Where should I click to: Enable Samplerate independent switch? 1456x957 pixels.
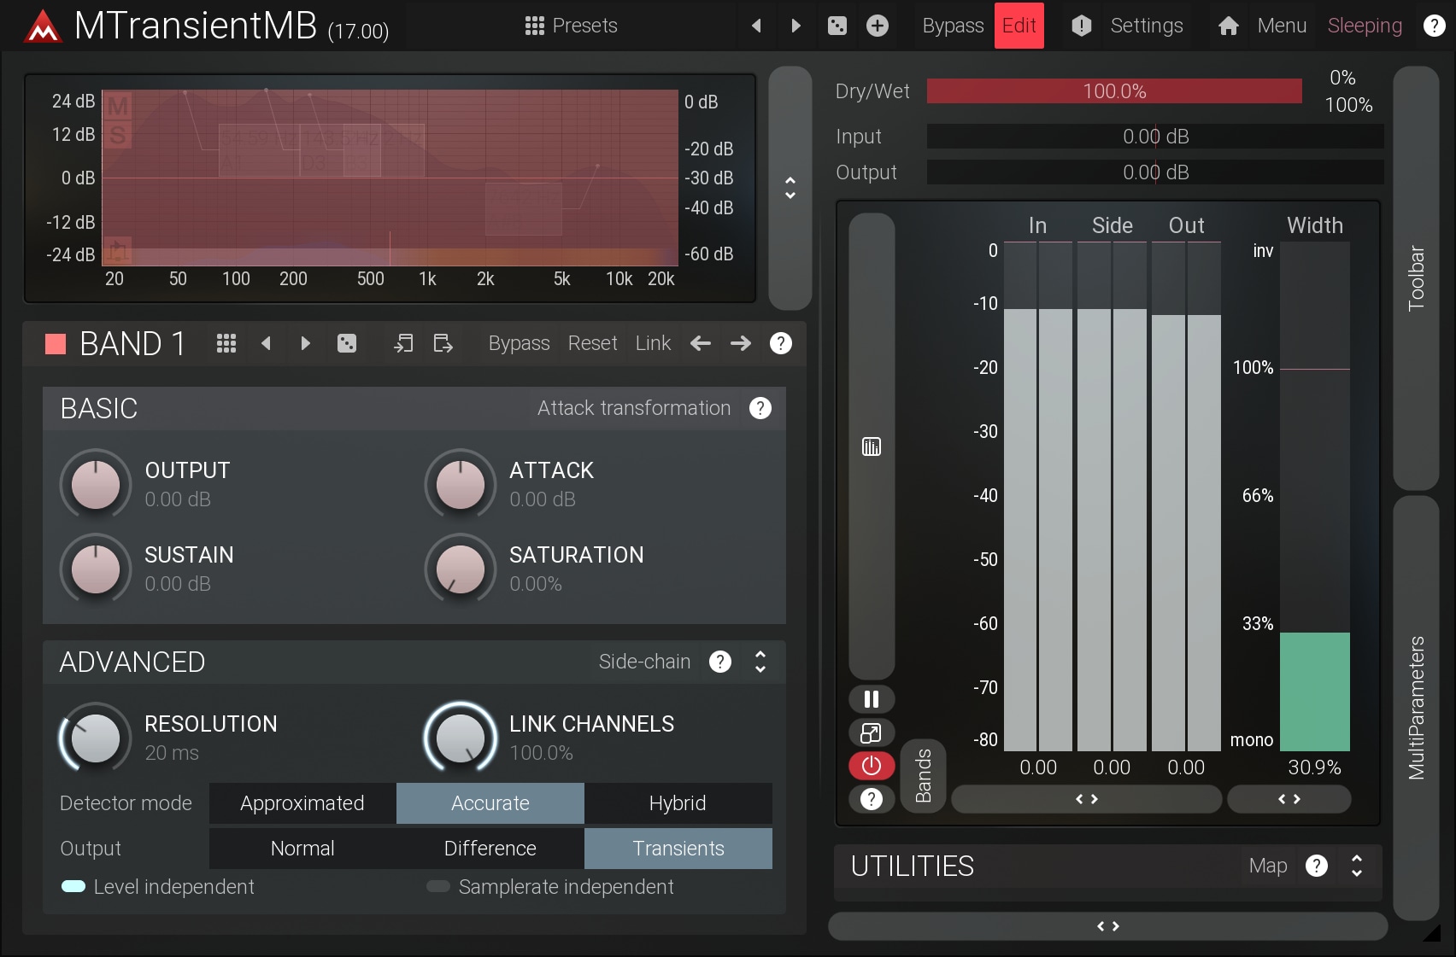438,886
